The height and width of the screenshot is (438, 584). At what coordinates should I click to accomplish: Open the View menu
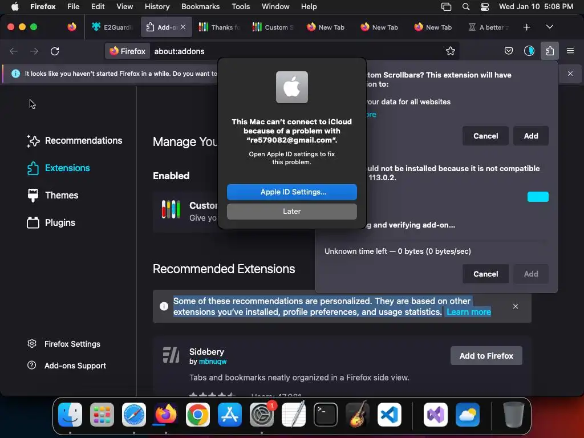pyautogui.click(x=124, y=7)
